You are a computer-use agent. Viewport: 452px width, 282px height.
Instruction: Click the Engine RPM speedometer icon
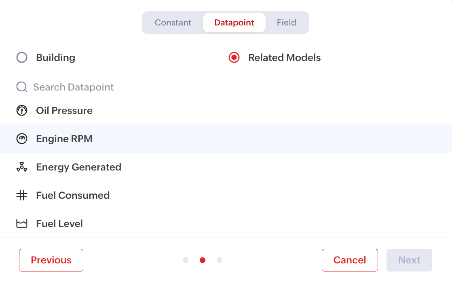(x=22, y=139)
